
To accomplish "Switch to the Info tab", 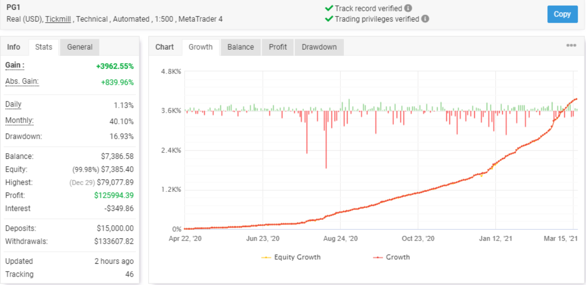I will [14, 47].
